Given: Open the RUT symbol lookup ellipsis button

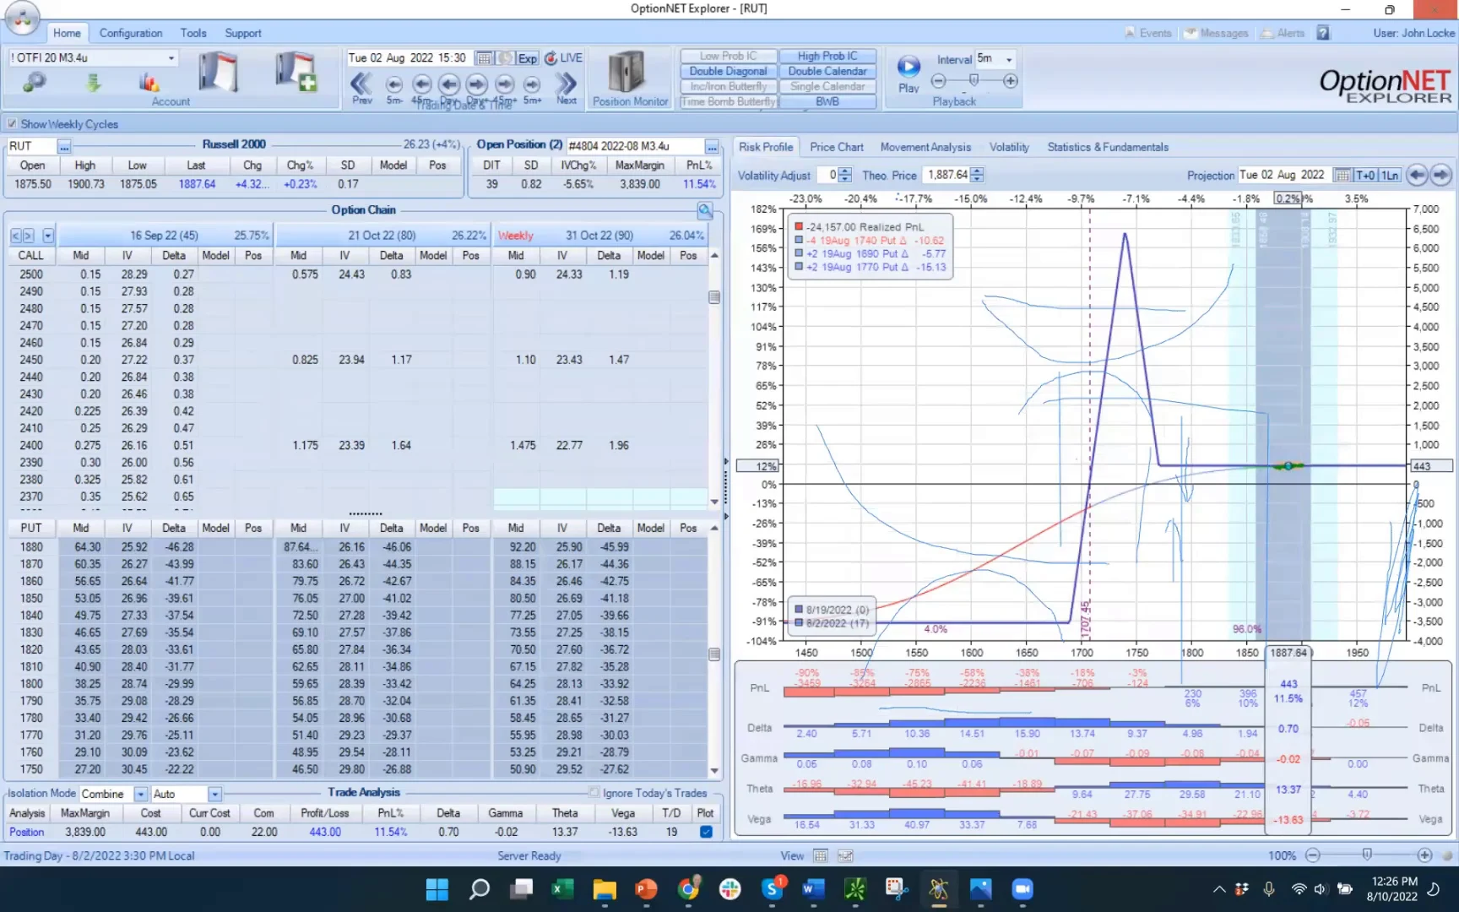Looking at the screenshot, I should [x=64, y=146].
